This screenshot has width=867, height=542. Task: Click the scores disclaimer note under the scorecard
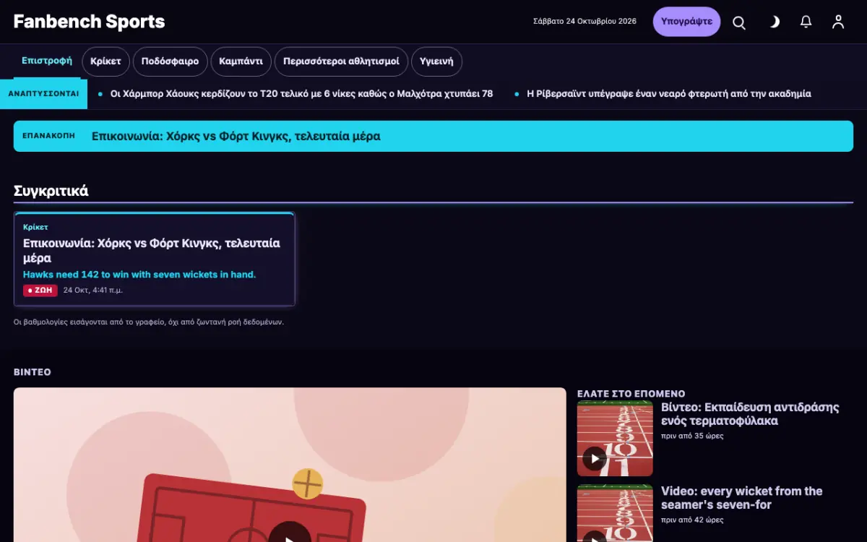(149, 322)
